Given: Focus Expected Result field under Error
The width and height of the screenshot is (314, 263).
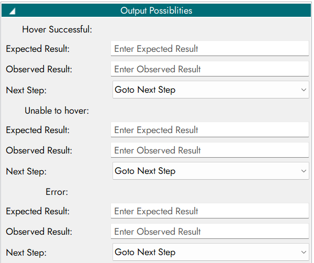Looking at the screenshot, I should coord(209,211).
